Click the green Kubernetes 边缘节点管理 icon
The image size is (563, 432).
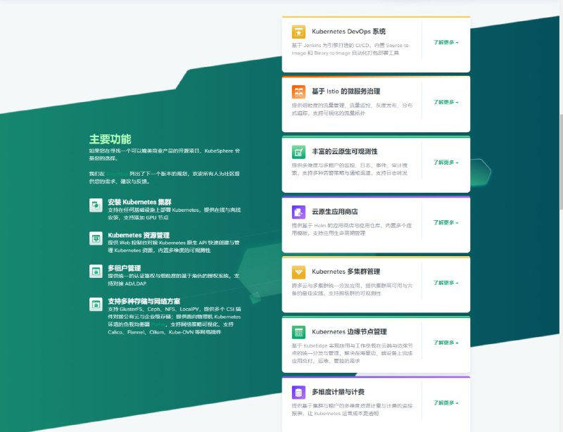(x=298, y=332)
